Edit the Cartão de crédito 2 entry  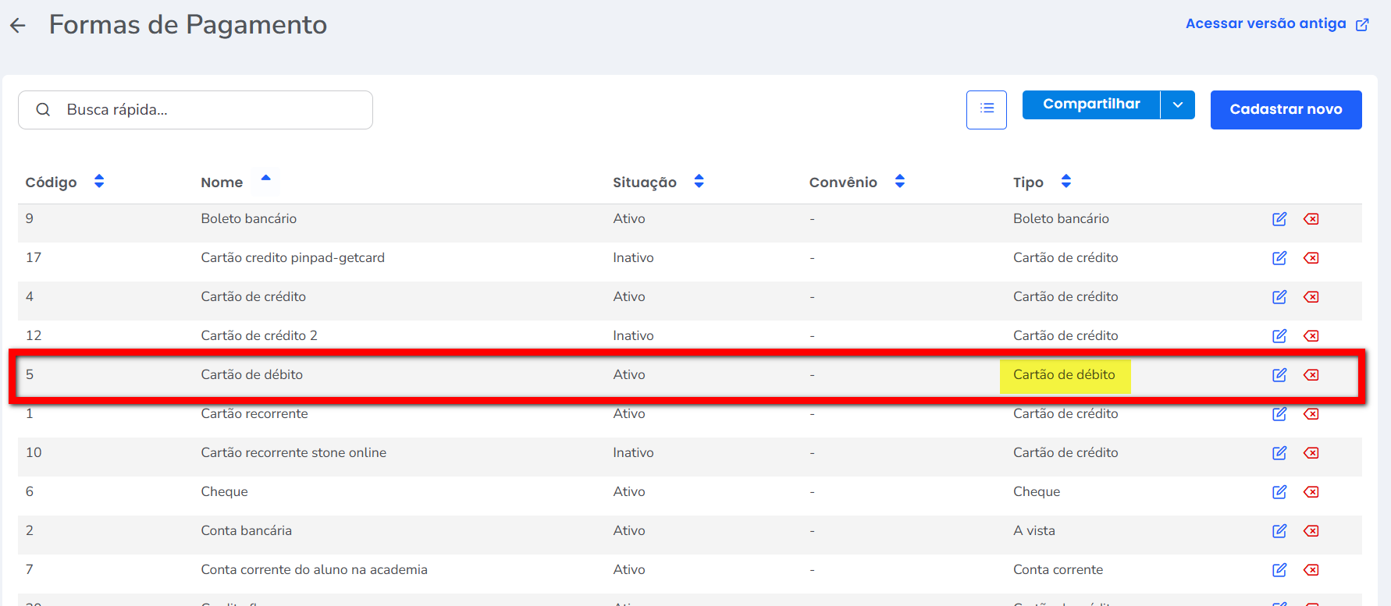[x=1279, y=336]
